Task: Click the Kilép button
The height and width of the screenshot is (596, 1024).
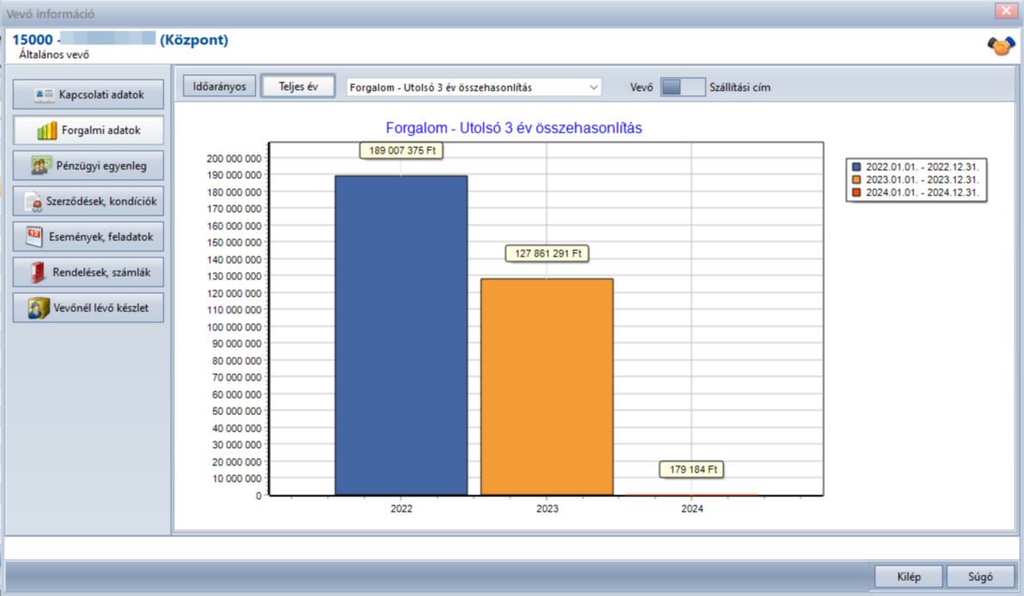Action: (x=908, y=576)
